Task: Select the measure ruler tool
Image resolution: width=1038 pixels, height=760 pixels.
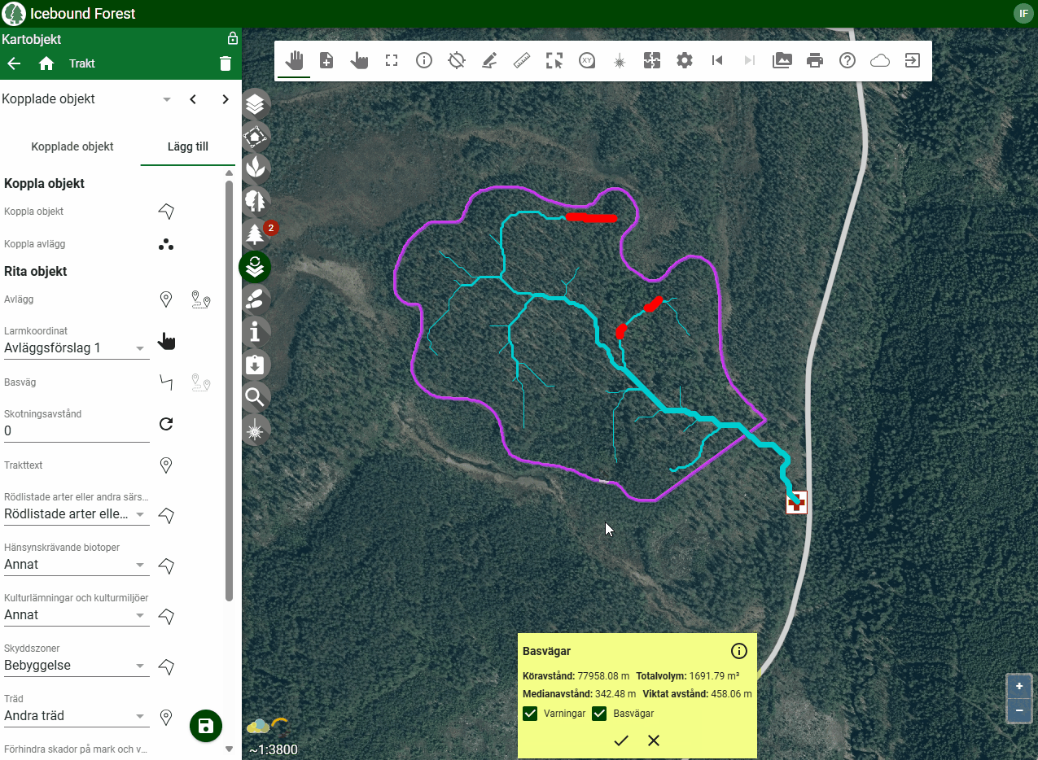Action: [522, 60]
